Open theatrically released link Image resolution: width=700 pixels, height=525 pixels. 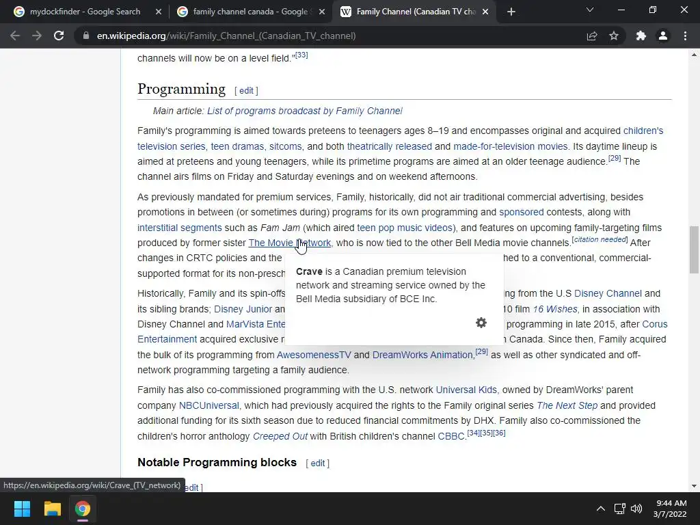click(x=389, y=146)
